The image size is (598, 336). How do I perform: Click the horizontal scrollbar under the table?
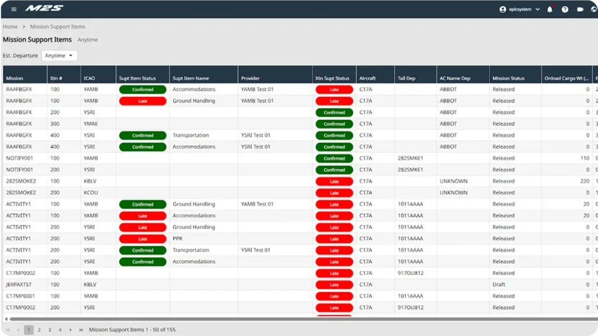[292, 319]
